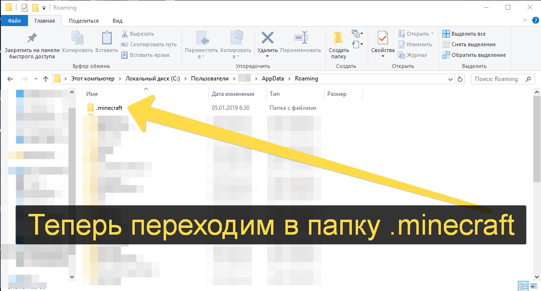Screen dimensions: 541x291
Task: Click Select All in the ribbon
Action: coord(464,34)
